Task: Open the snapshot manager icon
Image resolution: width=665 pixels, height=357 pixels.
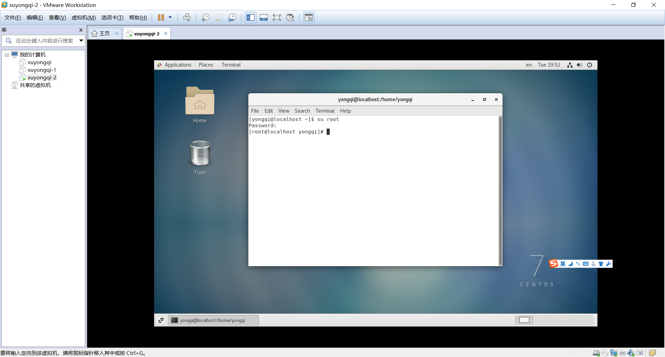Action: coord(232,17)
